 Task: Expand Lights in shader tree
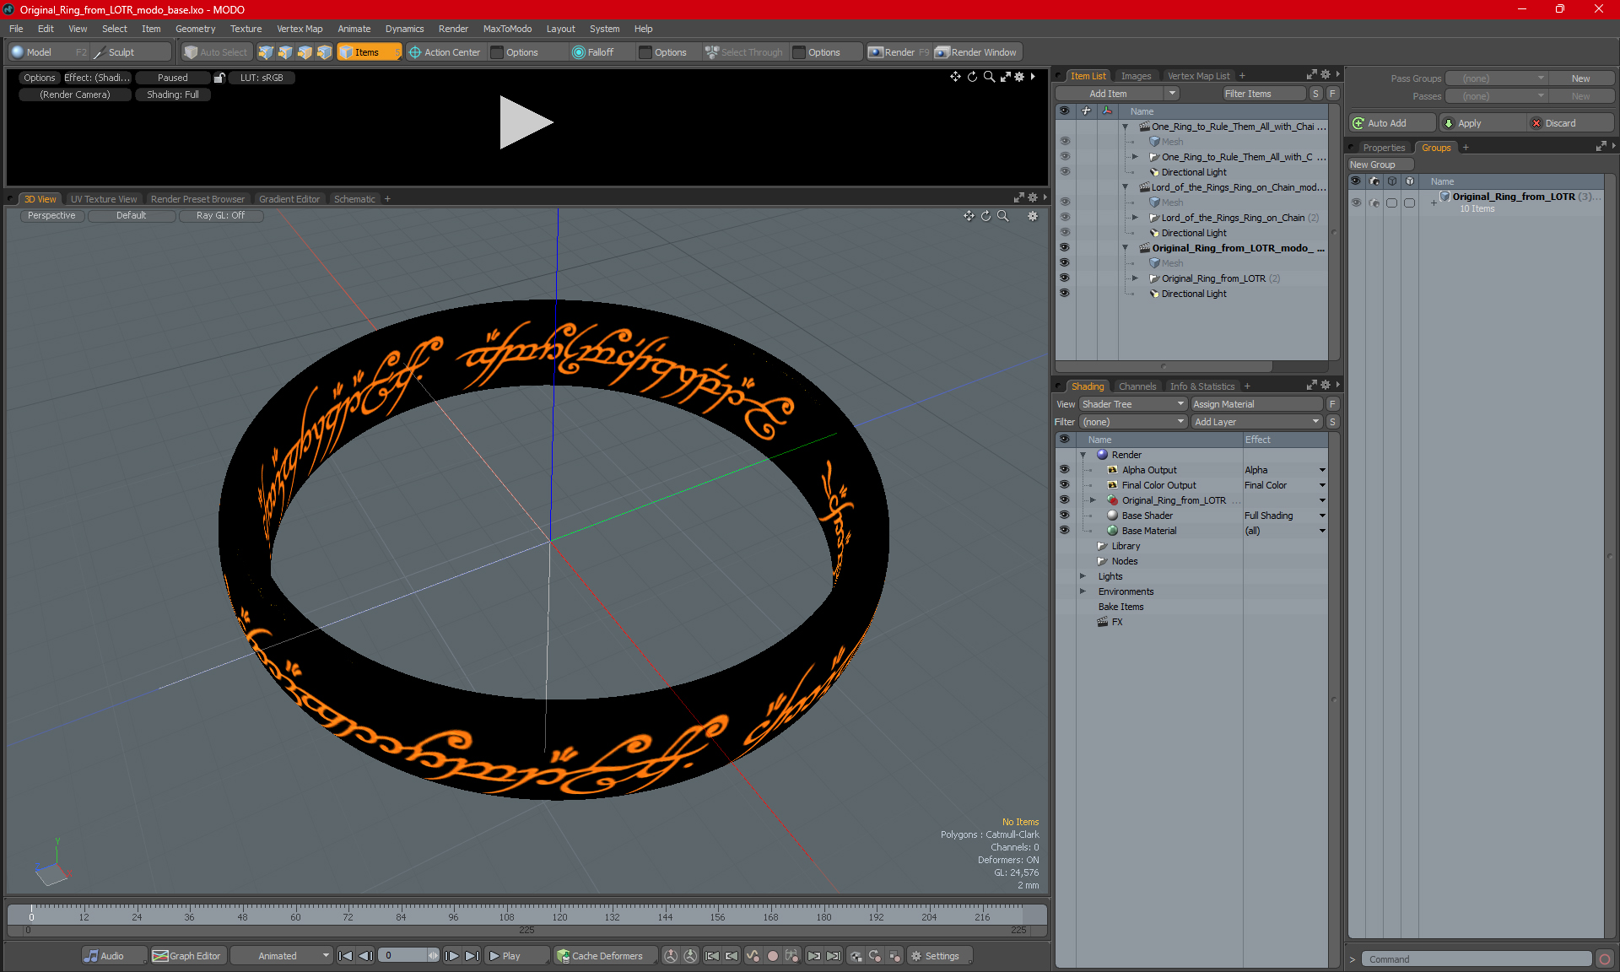point(1083,576)
